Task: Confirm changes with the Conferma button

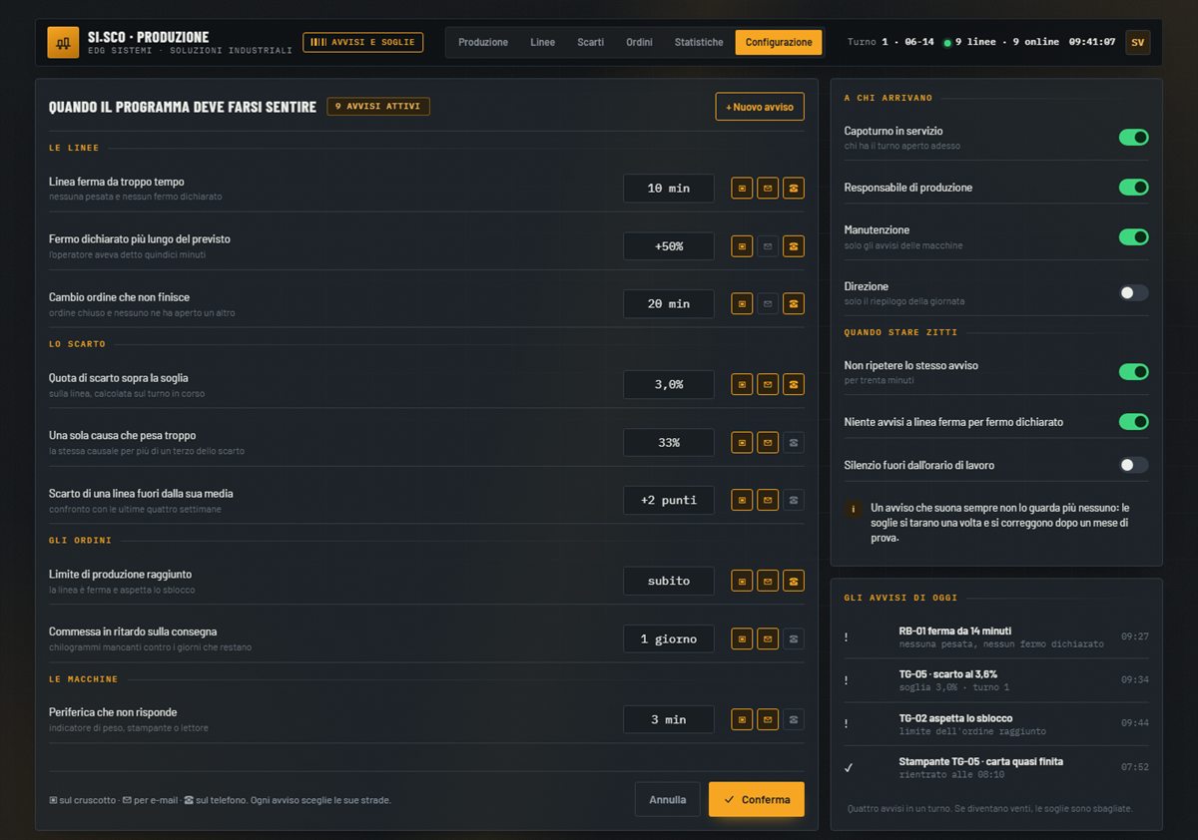Action: (757, 799)
